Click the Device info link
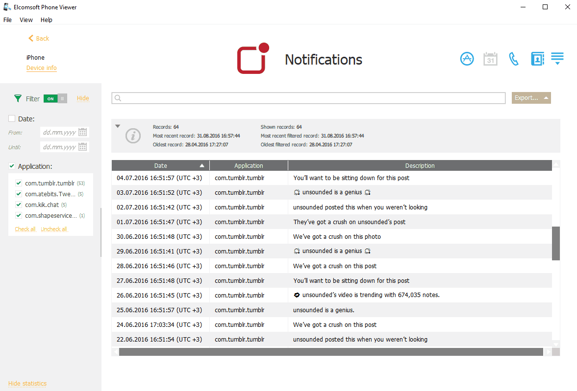Viewport: 577px width, 391px height. (x=42, y=68)
